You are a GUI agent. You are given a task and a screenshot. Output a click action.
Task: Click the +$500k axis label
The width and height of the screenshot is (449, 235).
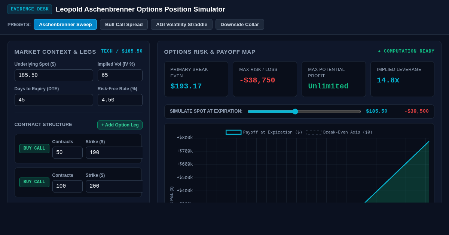pyautogui.click(x=185, y=178)
